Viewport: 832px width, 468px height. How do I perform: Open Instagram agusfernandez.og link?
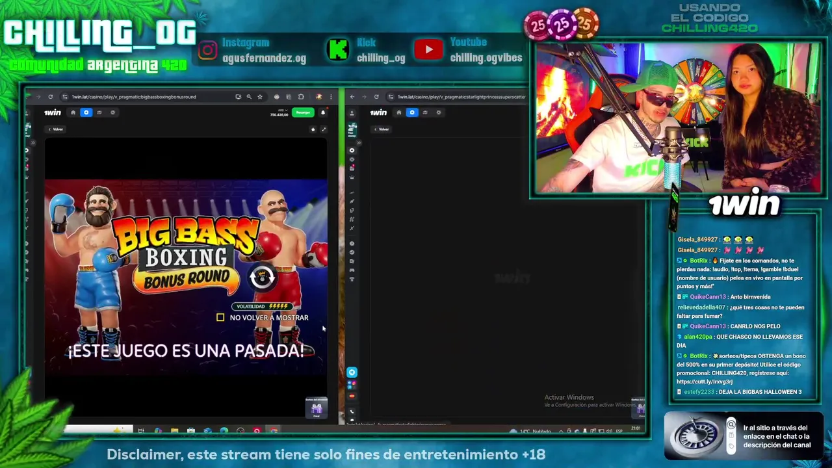point(252,50)
